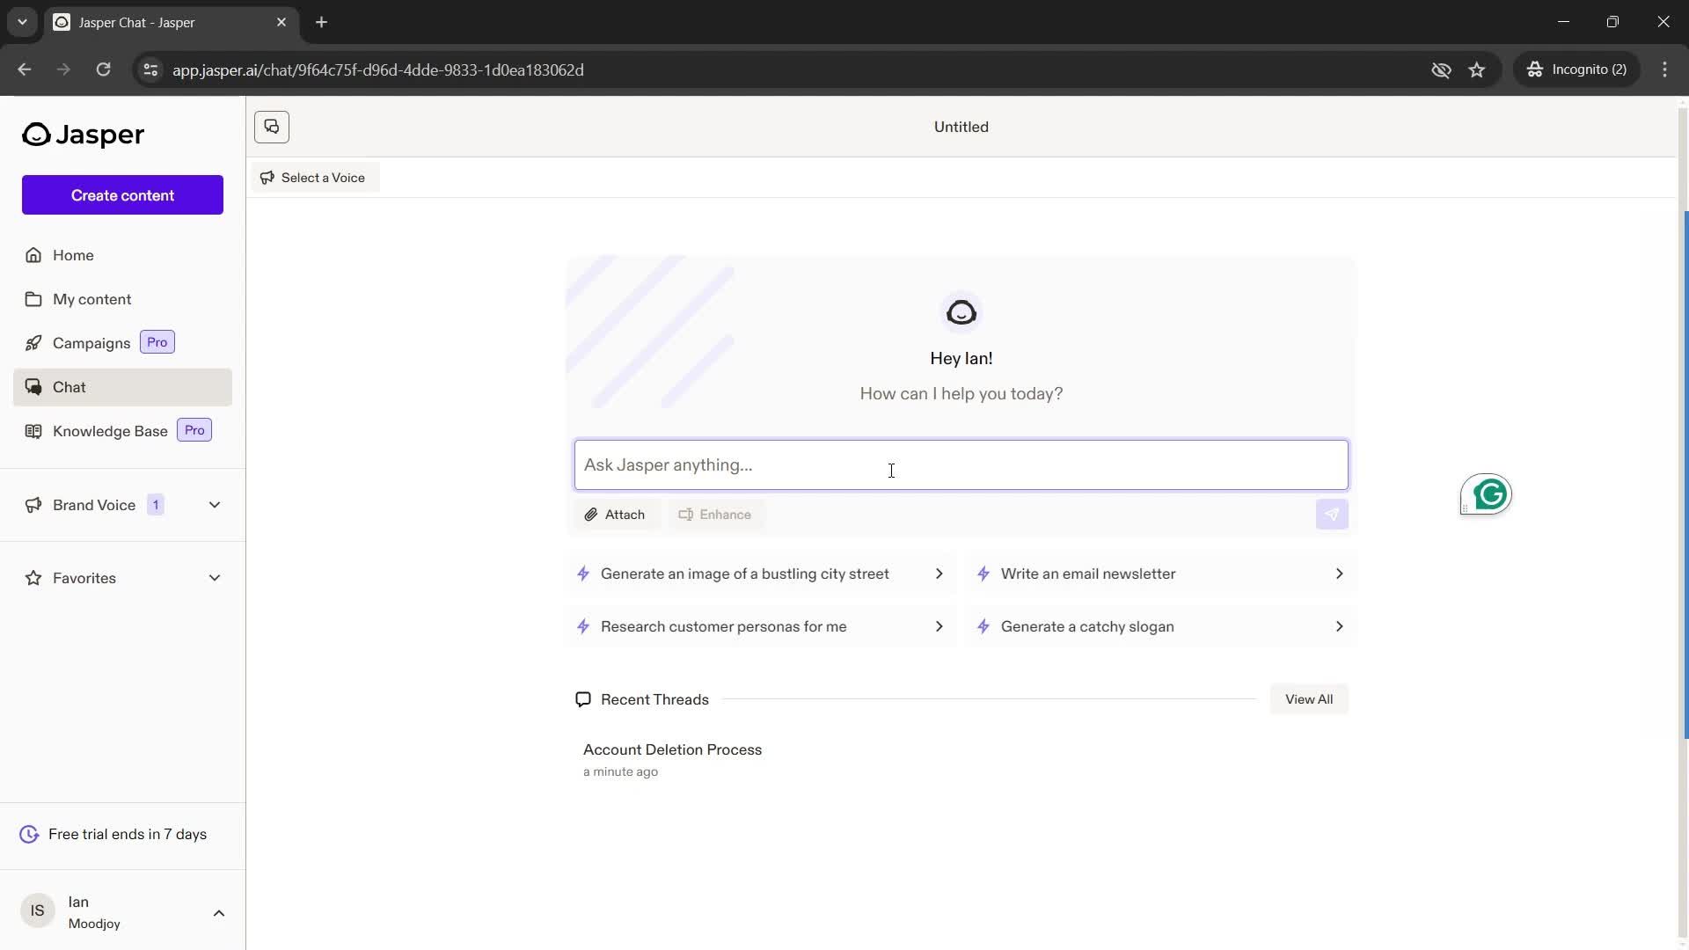Click View All recent threads link
The height and width of the screenshot is (950, 1689).
[1308, 698]
